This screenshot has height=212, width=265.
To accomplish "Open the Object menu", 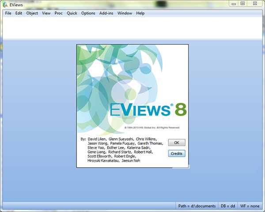I will [x=32, y=13].
